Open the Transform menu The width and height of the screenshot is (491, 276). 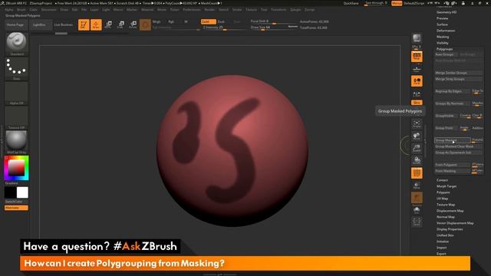coord(278,10)
